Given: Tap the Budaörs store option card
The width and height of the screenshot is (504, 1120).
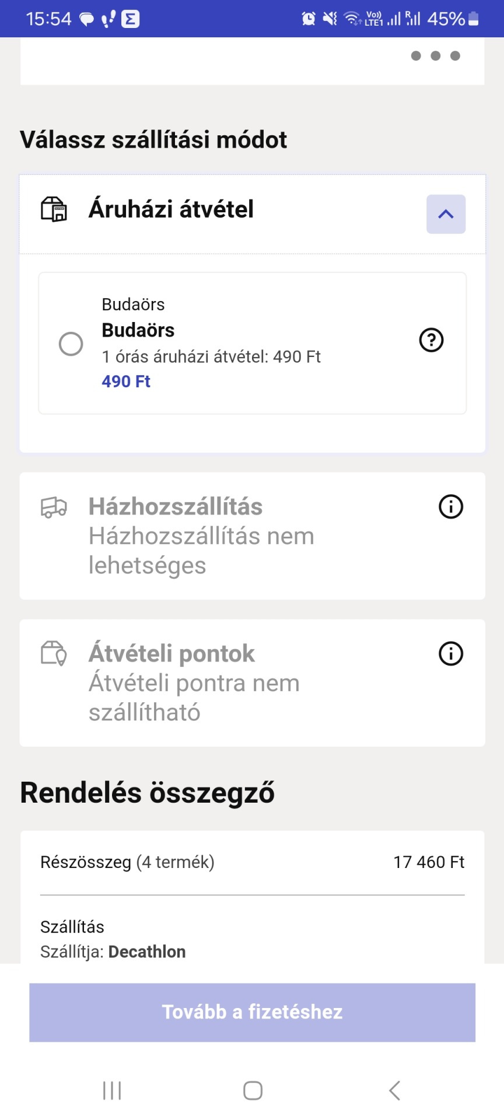Looking at the screenshot, I should 252,344.
